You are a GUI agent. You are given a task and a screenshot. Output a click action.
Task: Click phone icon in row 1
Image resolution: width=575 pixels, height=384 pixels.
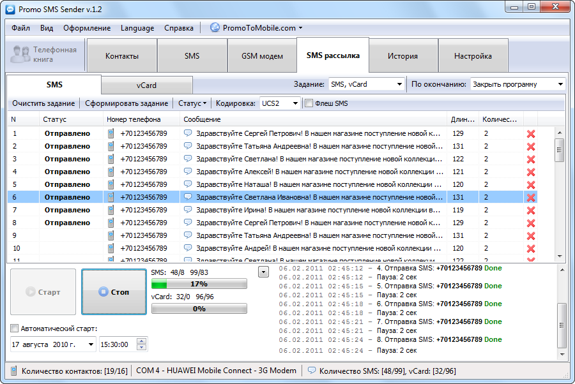click(x=111, y=133)
